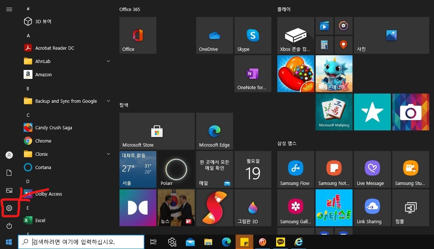The image size is (434, 249).
Task: Expand the Start hamburger menu
Action: click(x=9, y=10)
